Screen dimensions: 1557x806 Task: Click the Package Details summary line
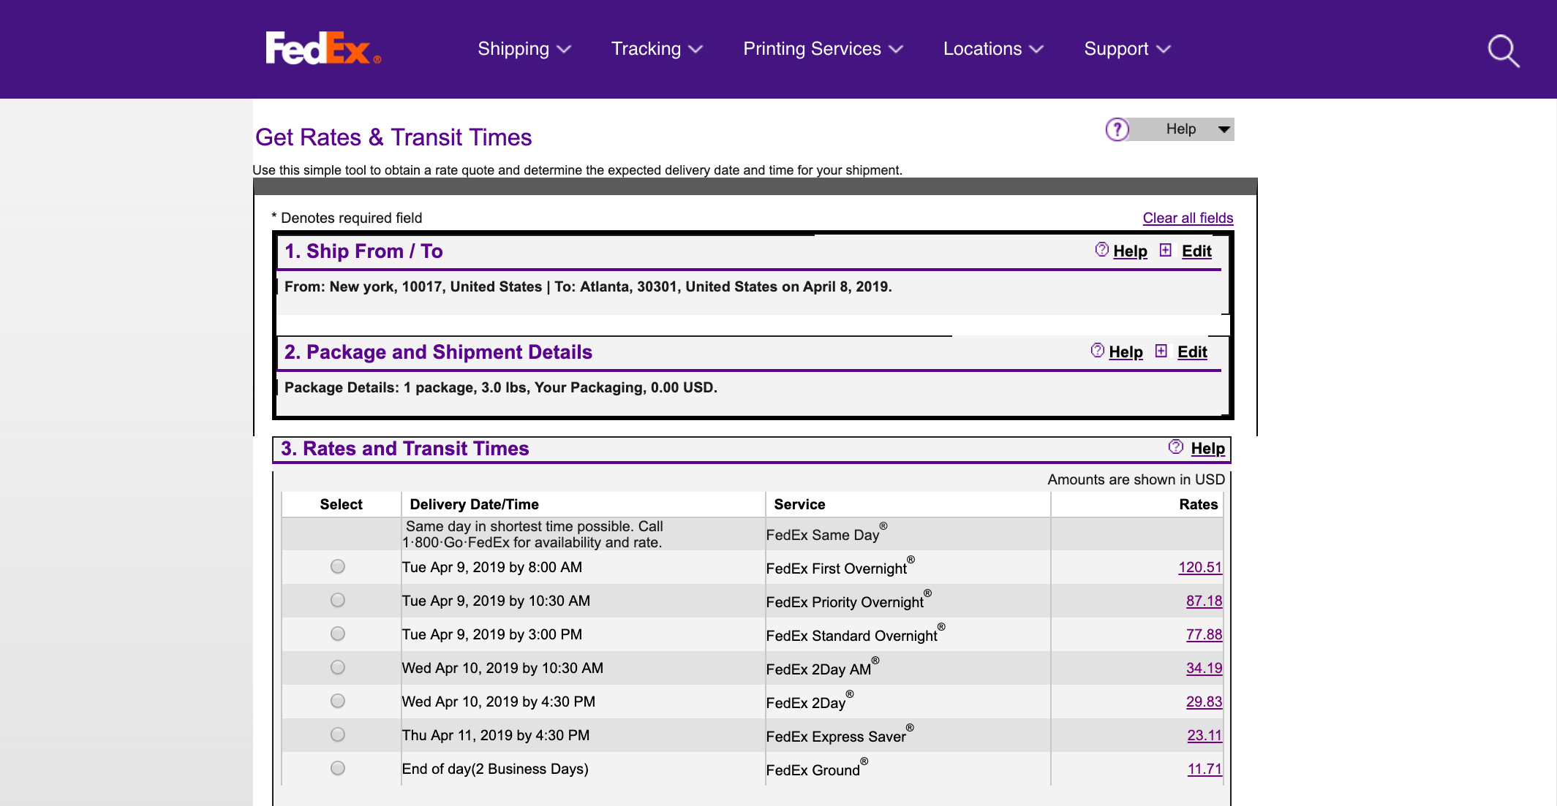click(501, 387)
